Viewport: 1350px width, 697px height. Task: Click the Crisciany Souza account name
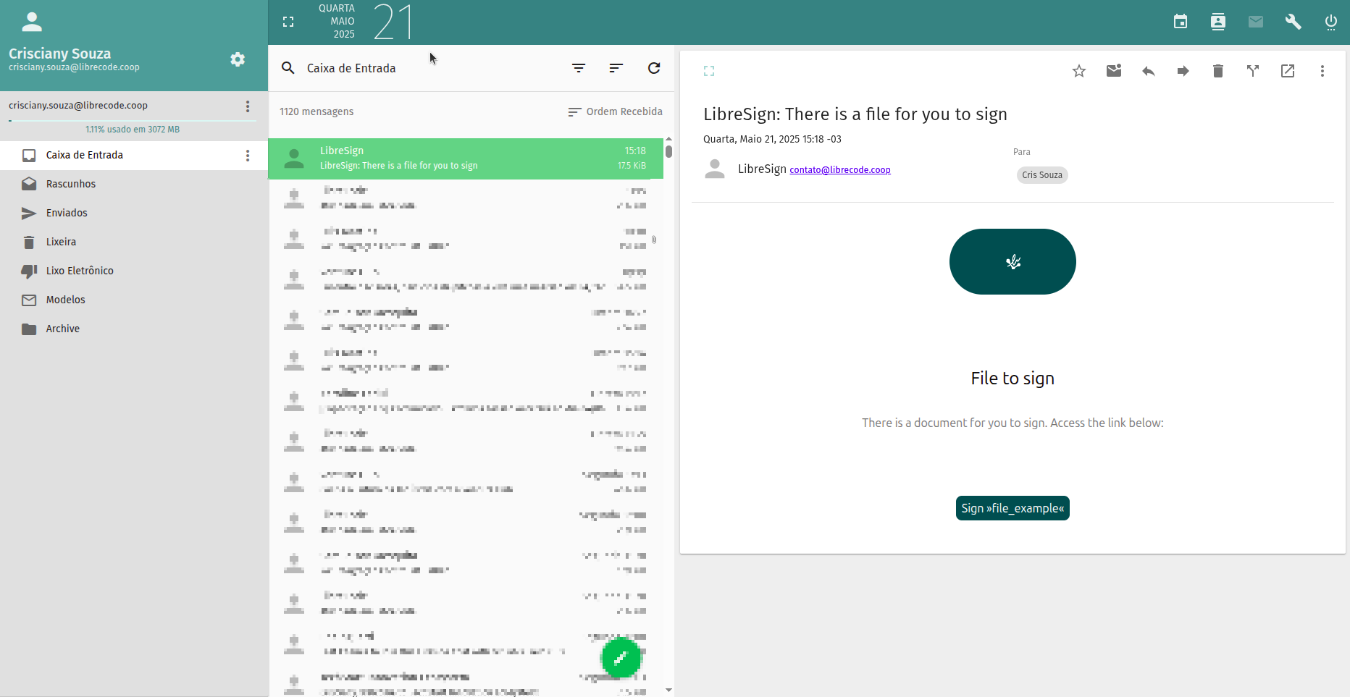60,54
